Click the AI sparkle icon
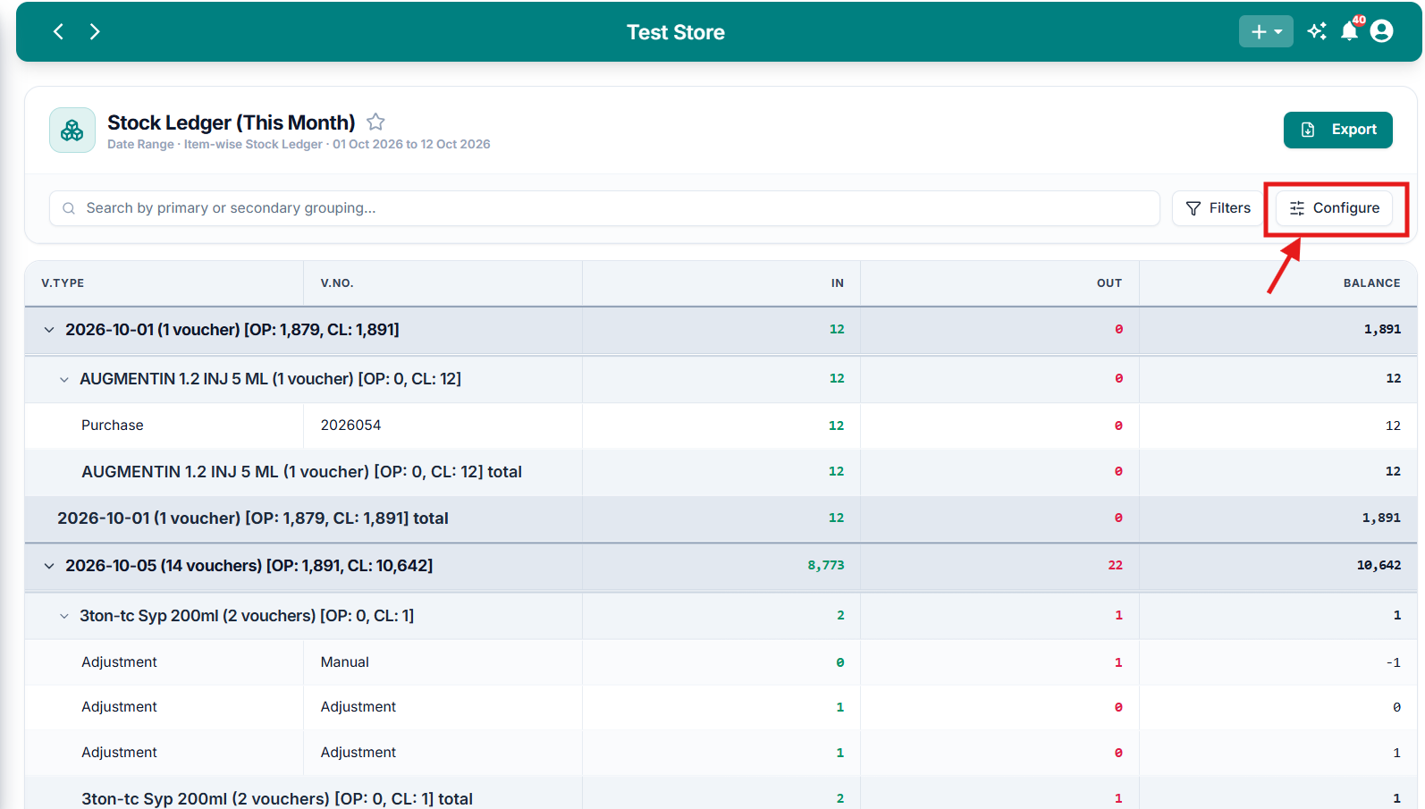 pos(1317,32)
